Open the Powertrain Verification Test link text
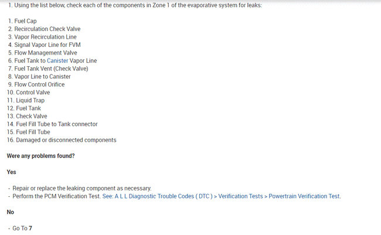 [304, 196]
